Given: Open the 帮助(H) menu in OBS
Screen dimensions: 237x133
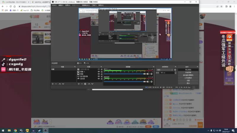Looking at the screenshot, I should click(101, 5).
